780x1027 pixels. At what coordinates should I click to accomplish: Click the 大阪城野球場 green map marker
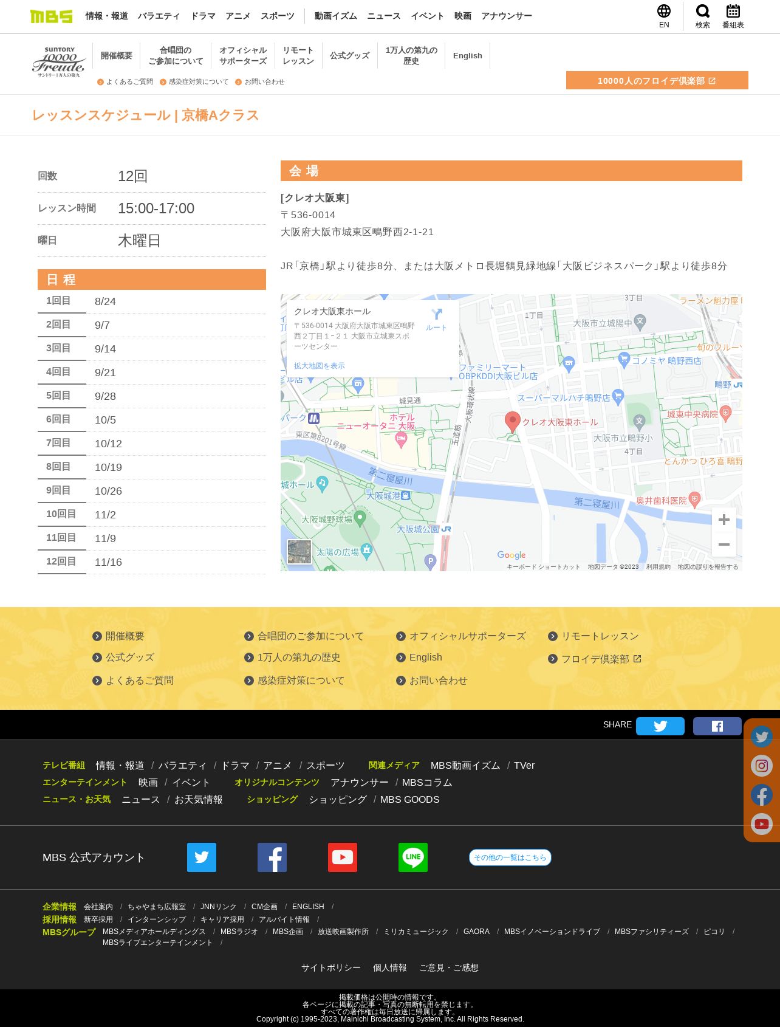[360, 518]
